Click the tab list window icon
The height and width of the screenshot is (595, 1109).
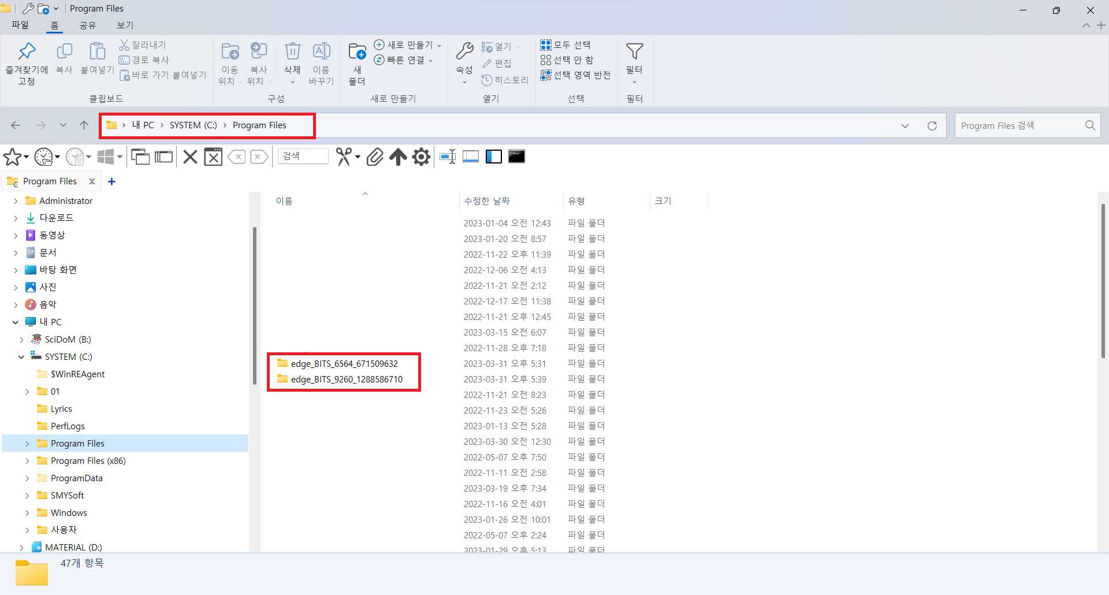pos(163,157)
